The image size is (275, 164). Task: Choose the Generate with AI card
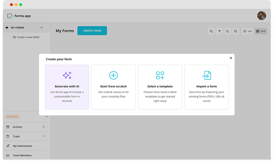pyautogui.click(x=67, y=87)
